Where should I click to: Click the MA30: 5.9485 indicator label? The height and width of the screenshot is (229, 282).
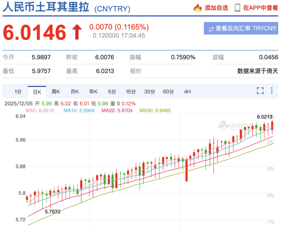click(x=155, y=110)
